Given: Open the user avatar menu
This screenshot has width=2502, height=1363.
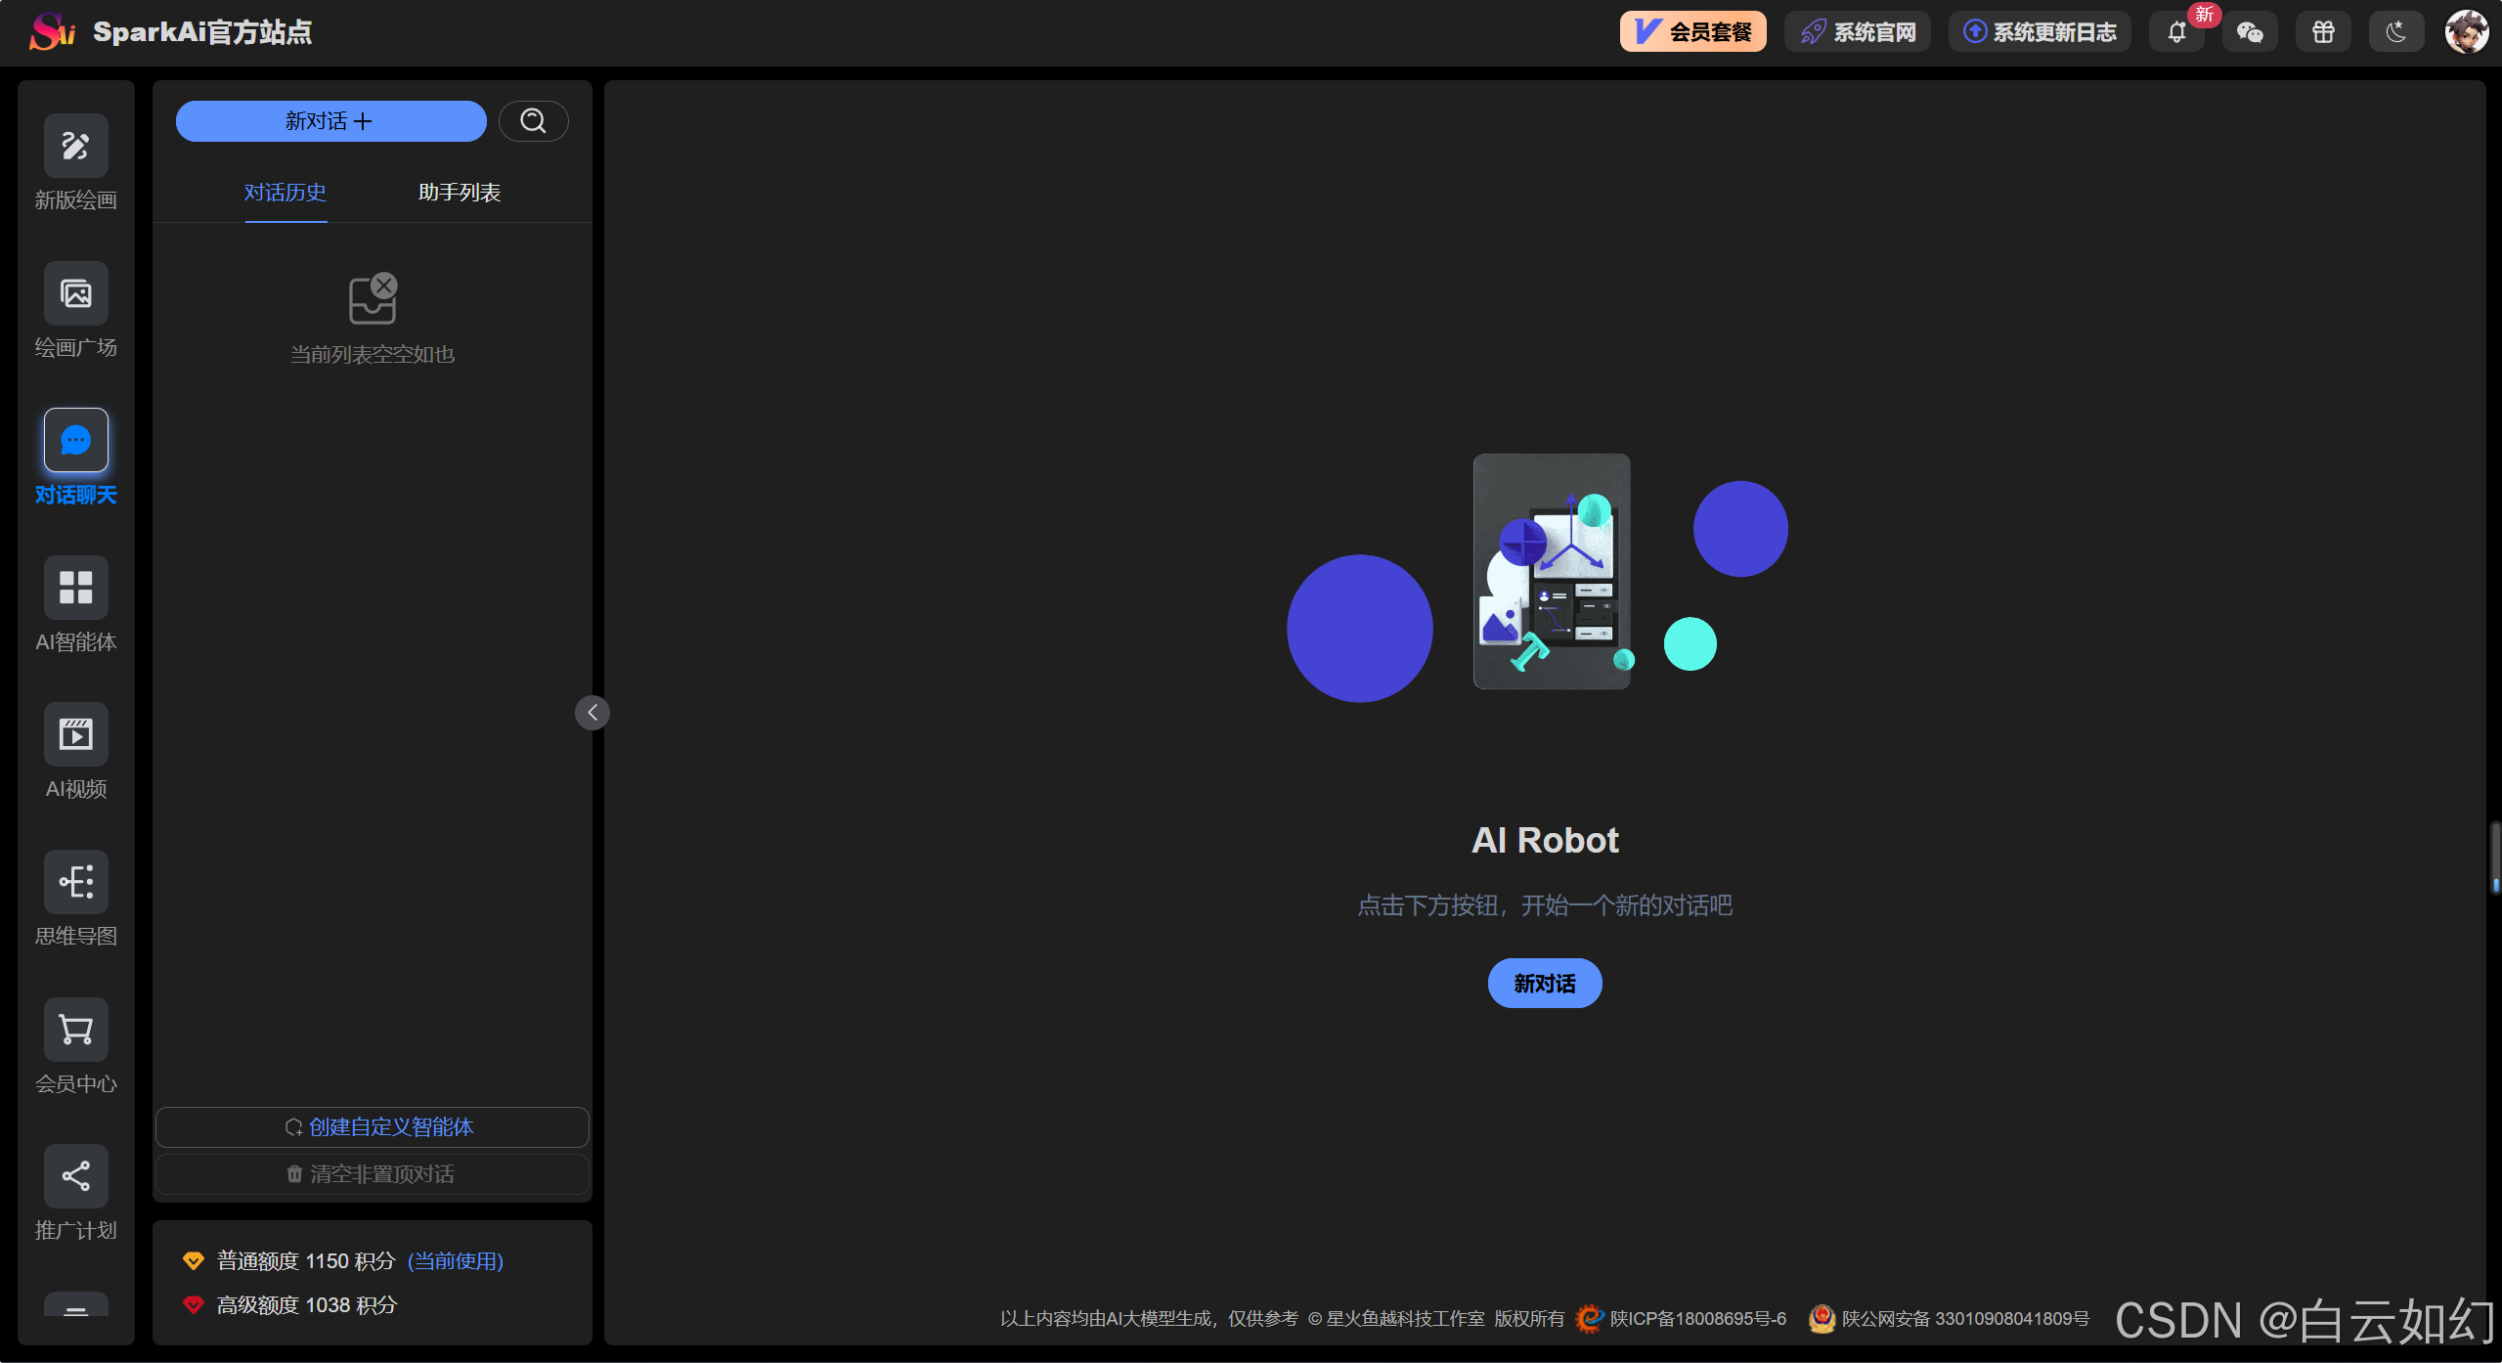Looking at the screenshot, I should (2467, 32).
